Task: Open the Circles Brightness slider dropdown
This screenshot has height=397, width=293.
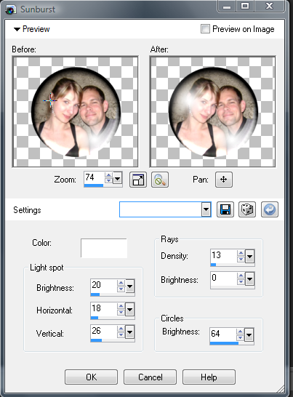Action: [249, 335]
